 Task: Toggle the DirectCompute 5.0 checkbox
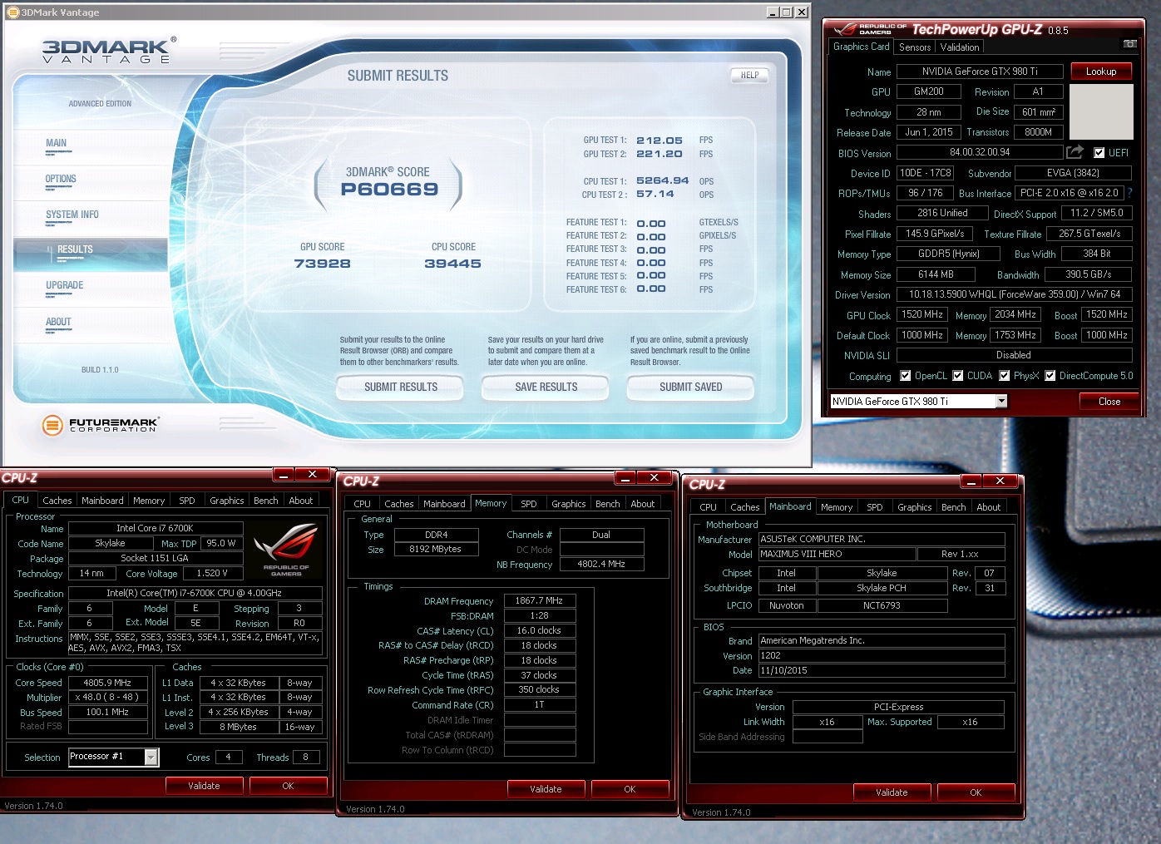point(1050,376)
